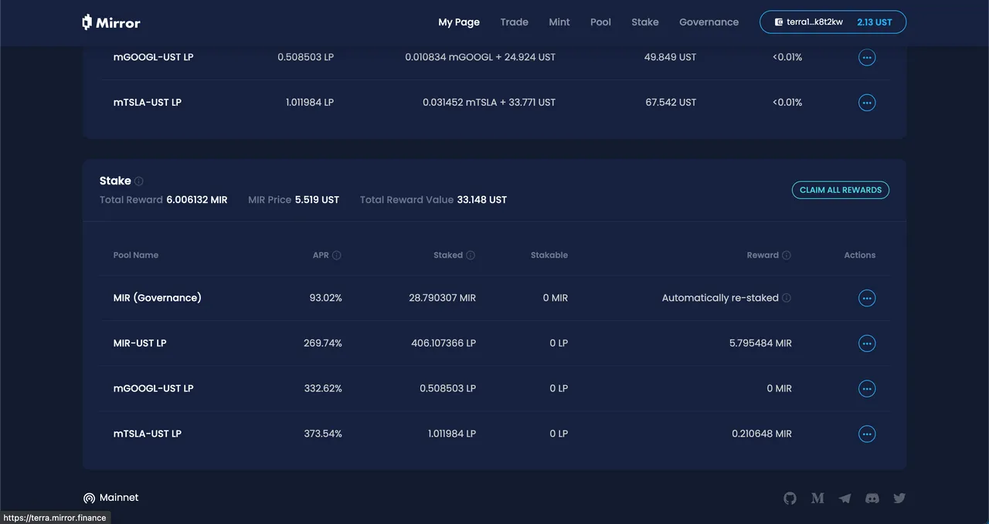Click the Mainnet label
Screen dimensions: 989x524
coord(119,498)
